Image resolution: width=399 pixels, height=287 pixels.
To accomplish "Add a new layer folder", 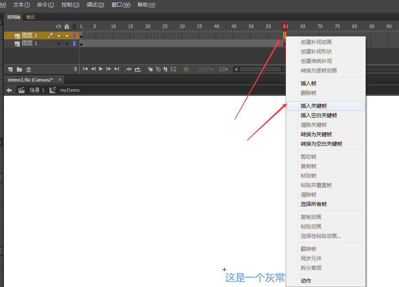I will pyautogui.click(x=19, y=69).
